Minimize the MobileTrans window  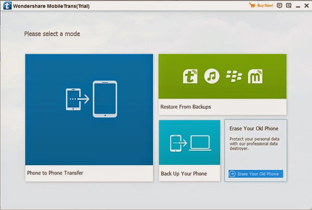(298, 6)
